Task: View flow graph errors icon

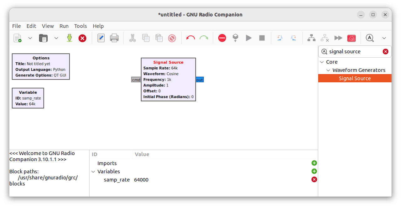Action: tap(222, 38)
